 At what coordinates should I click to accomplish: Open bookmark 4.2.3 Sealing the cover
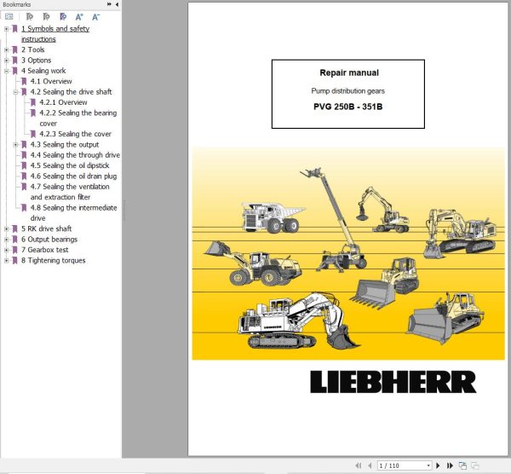[x=75, y=134]
